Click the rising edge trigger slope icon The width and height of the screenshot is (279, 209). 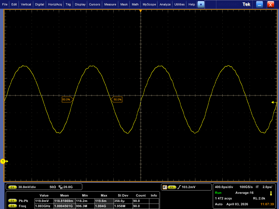coord(179,187)
